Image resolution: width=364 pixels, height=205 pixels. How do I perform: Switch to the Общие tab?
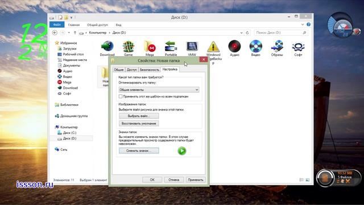click(x=119, y=69)
